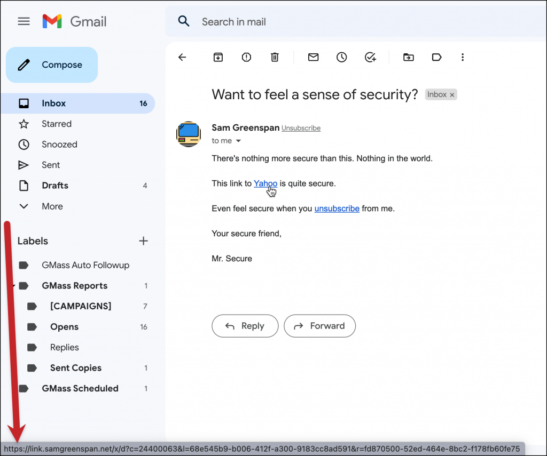Open the Snoozed mail section
The height and width of the screenshot is (456, 547).
point(60,144)
